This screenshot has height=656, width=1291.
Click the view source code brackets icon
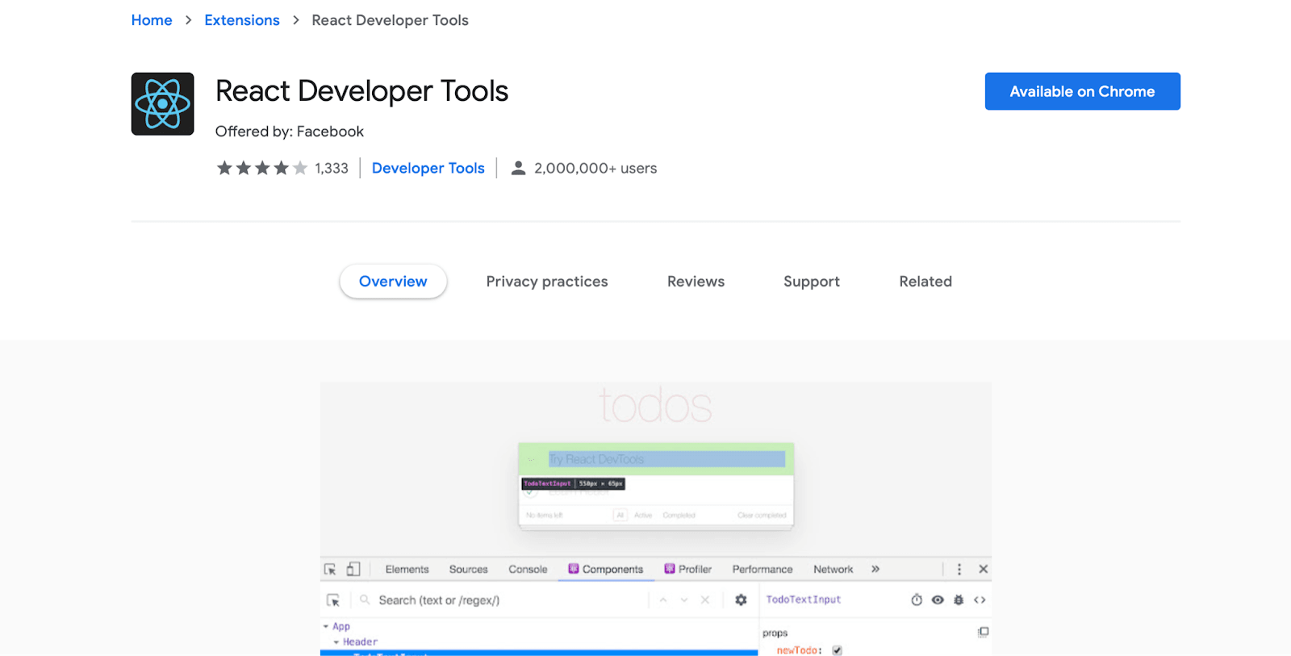click(x=980, y=600)
